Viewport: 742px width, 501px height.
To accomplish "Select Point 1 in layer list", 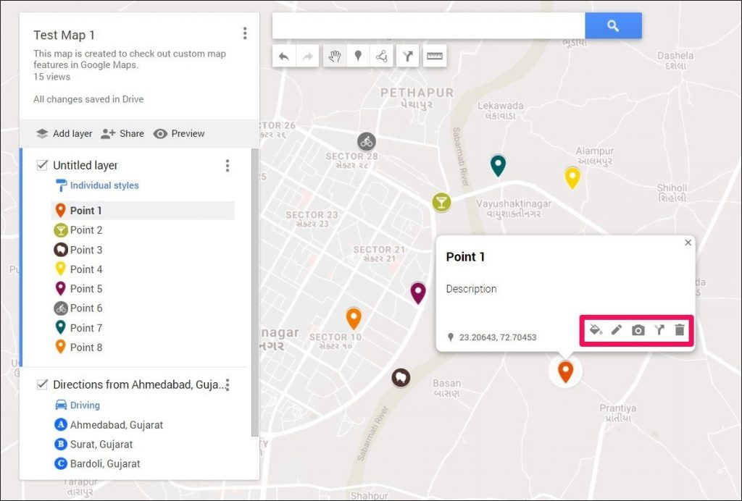I will (143, 211).
